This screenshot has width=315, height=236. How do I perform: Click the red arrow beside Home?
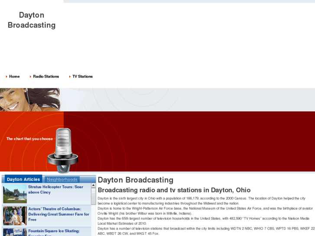click(x=6, y=77)
